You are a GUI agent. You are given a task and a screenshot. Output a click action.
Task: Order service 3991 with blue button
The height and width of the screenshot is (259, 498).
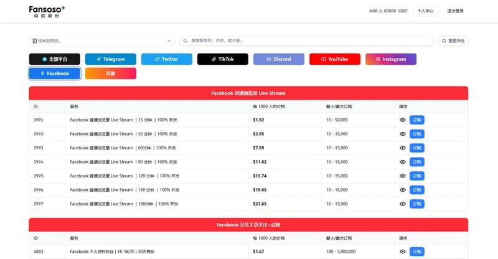point(416,120)
